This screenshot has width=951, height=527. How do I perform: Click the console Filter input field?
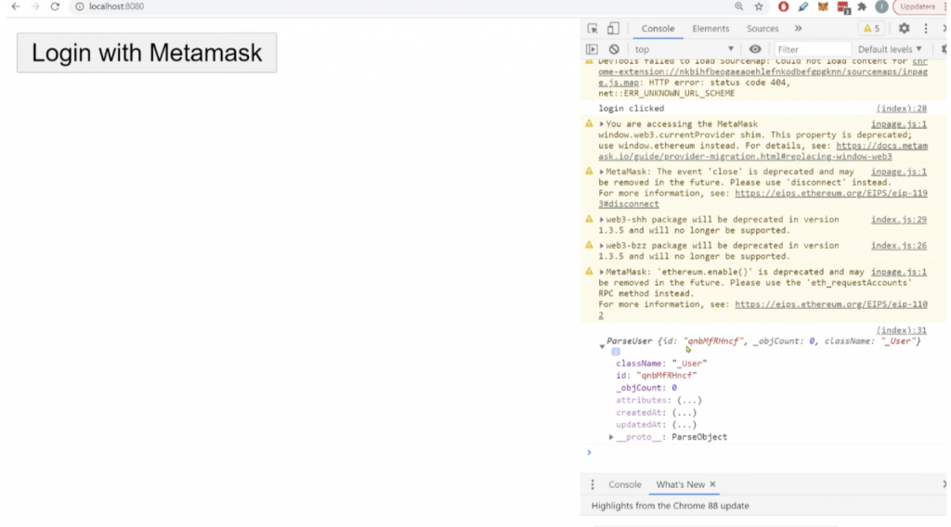click(x=812, y=50)
